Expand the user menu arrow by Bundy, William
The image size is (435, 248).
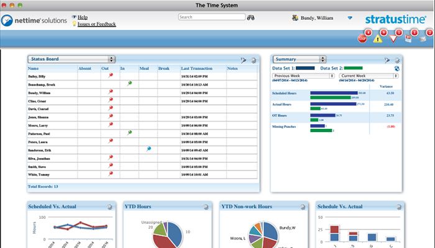pyautogui.click(x=350, y=18)
